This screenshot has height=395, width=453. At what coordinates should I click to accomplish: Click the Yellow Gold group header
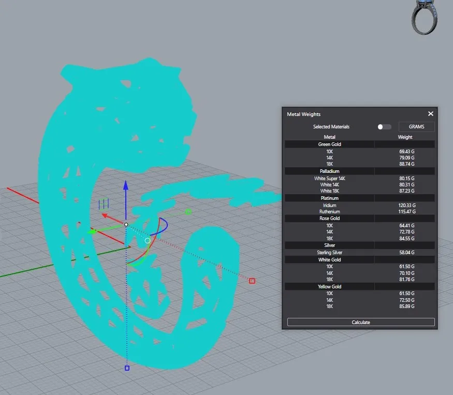click(329, 286)
